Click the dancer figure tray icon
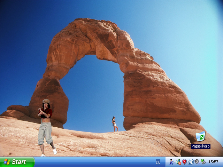 171,162
